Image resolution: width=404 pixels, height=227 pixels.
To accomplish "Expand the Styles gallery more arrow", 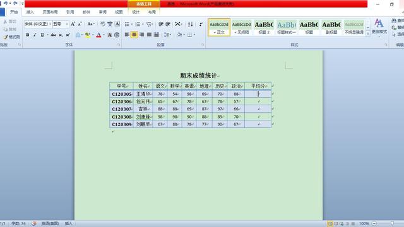I will tap(368, 33).
